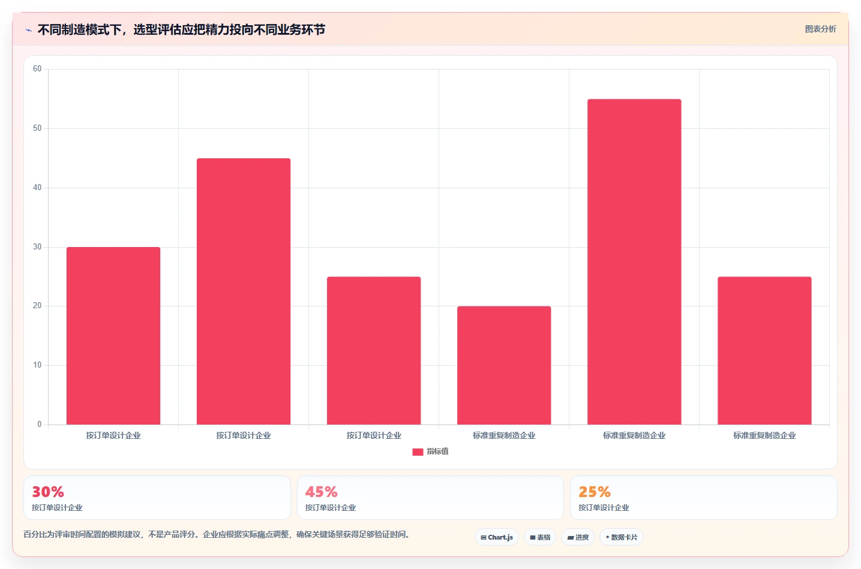Viewport: 861px width, 569px height.
Task: Open the 25% data card
Action: click(704, 498)
